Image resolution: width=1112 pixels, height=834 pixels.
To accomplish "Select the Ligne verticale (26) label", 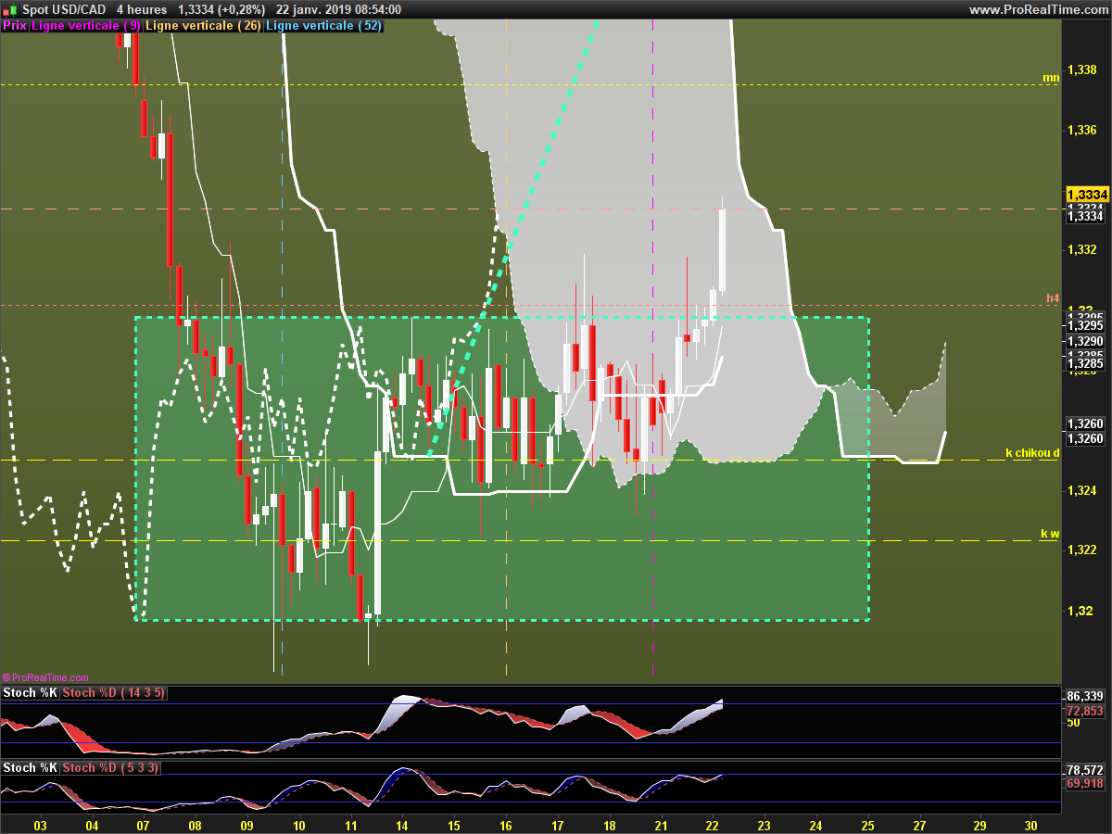I will click(203, 26).
